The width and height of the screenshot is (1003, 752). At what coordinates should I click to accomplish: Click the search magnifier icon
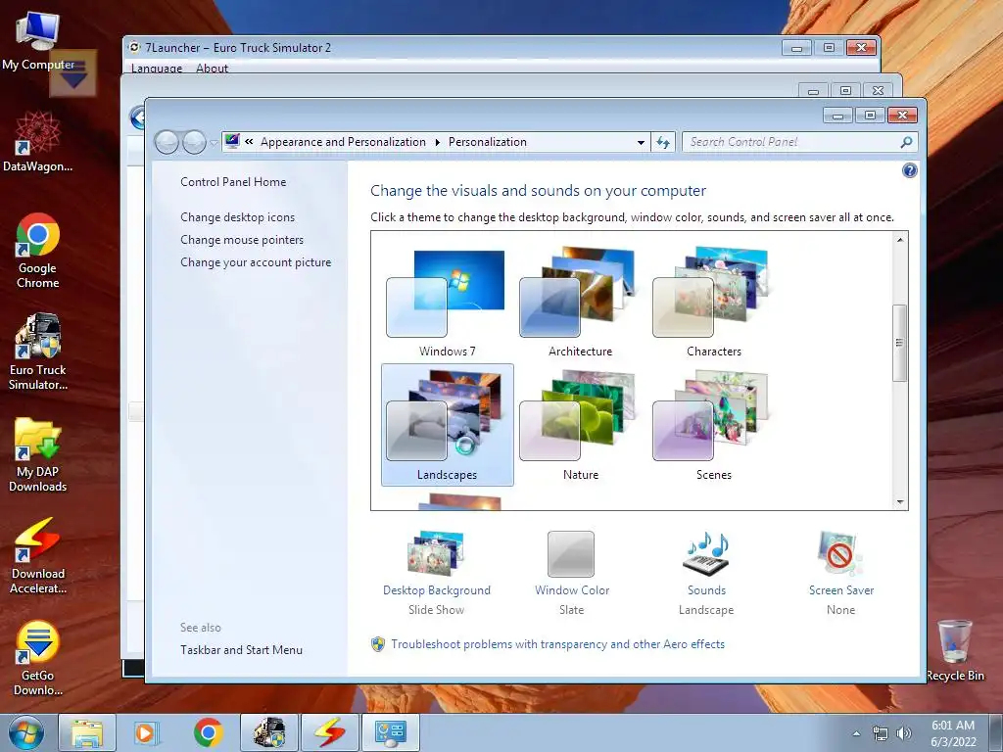pyautogui.click(x=906, y=142)
